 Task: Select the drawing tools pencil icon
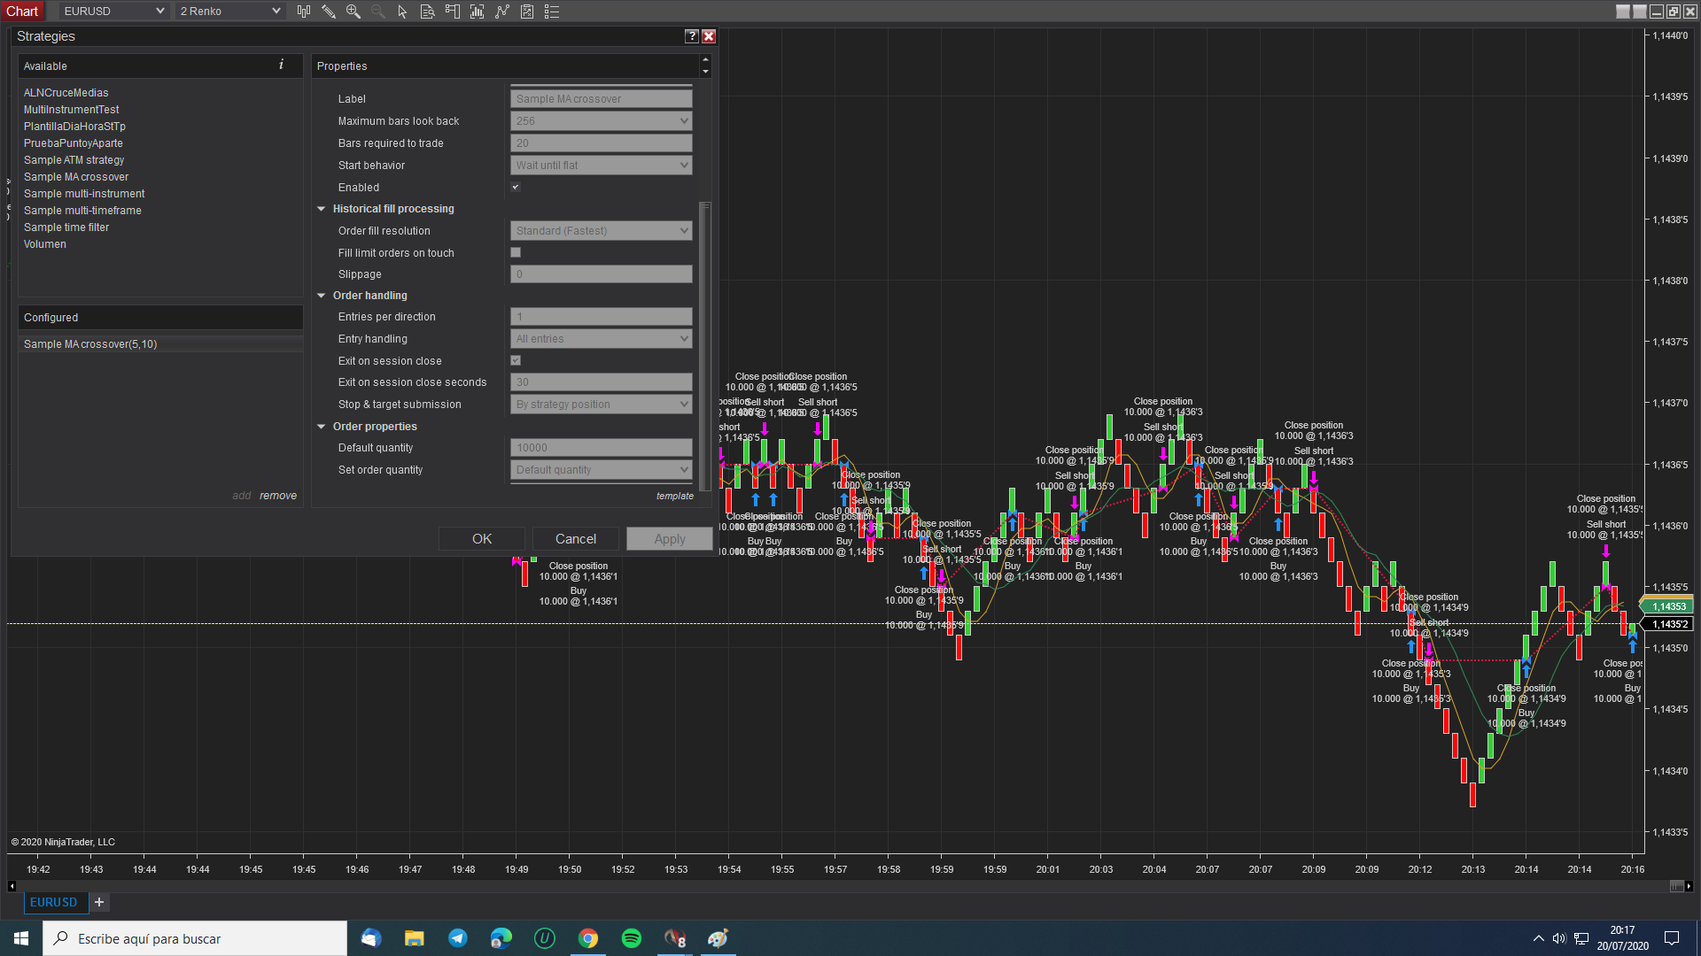tap(329, 12)
